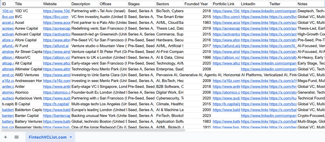Screen dimensions: 325x142
Task: Open the Altimeter Capital LinkedIn link
Action: click(x=269, y=69)
